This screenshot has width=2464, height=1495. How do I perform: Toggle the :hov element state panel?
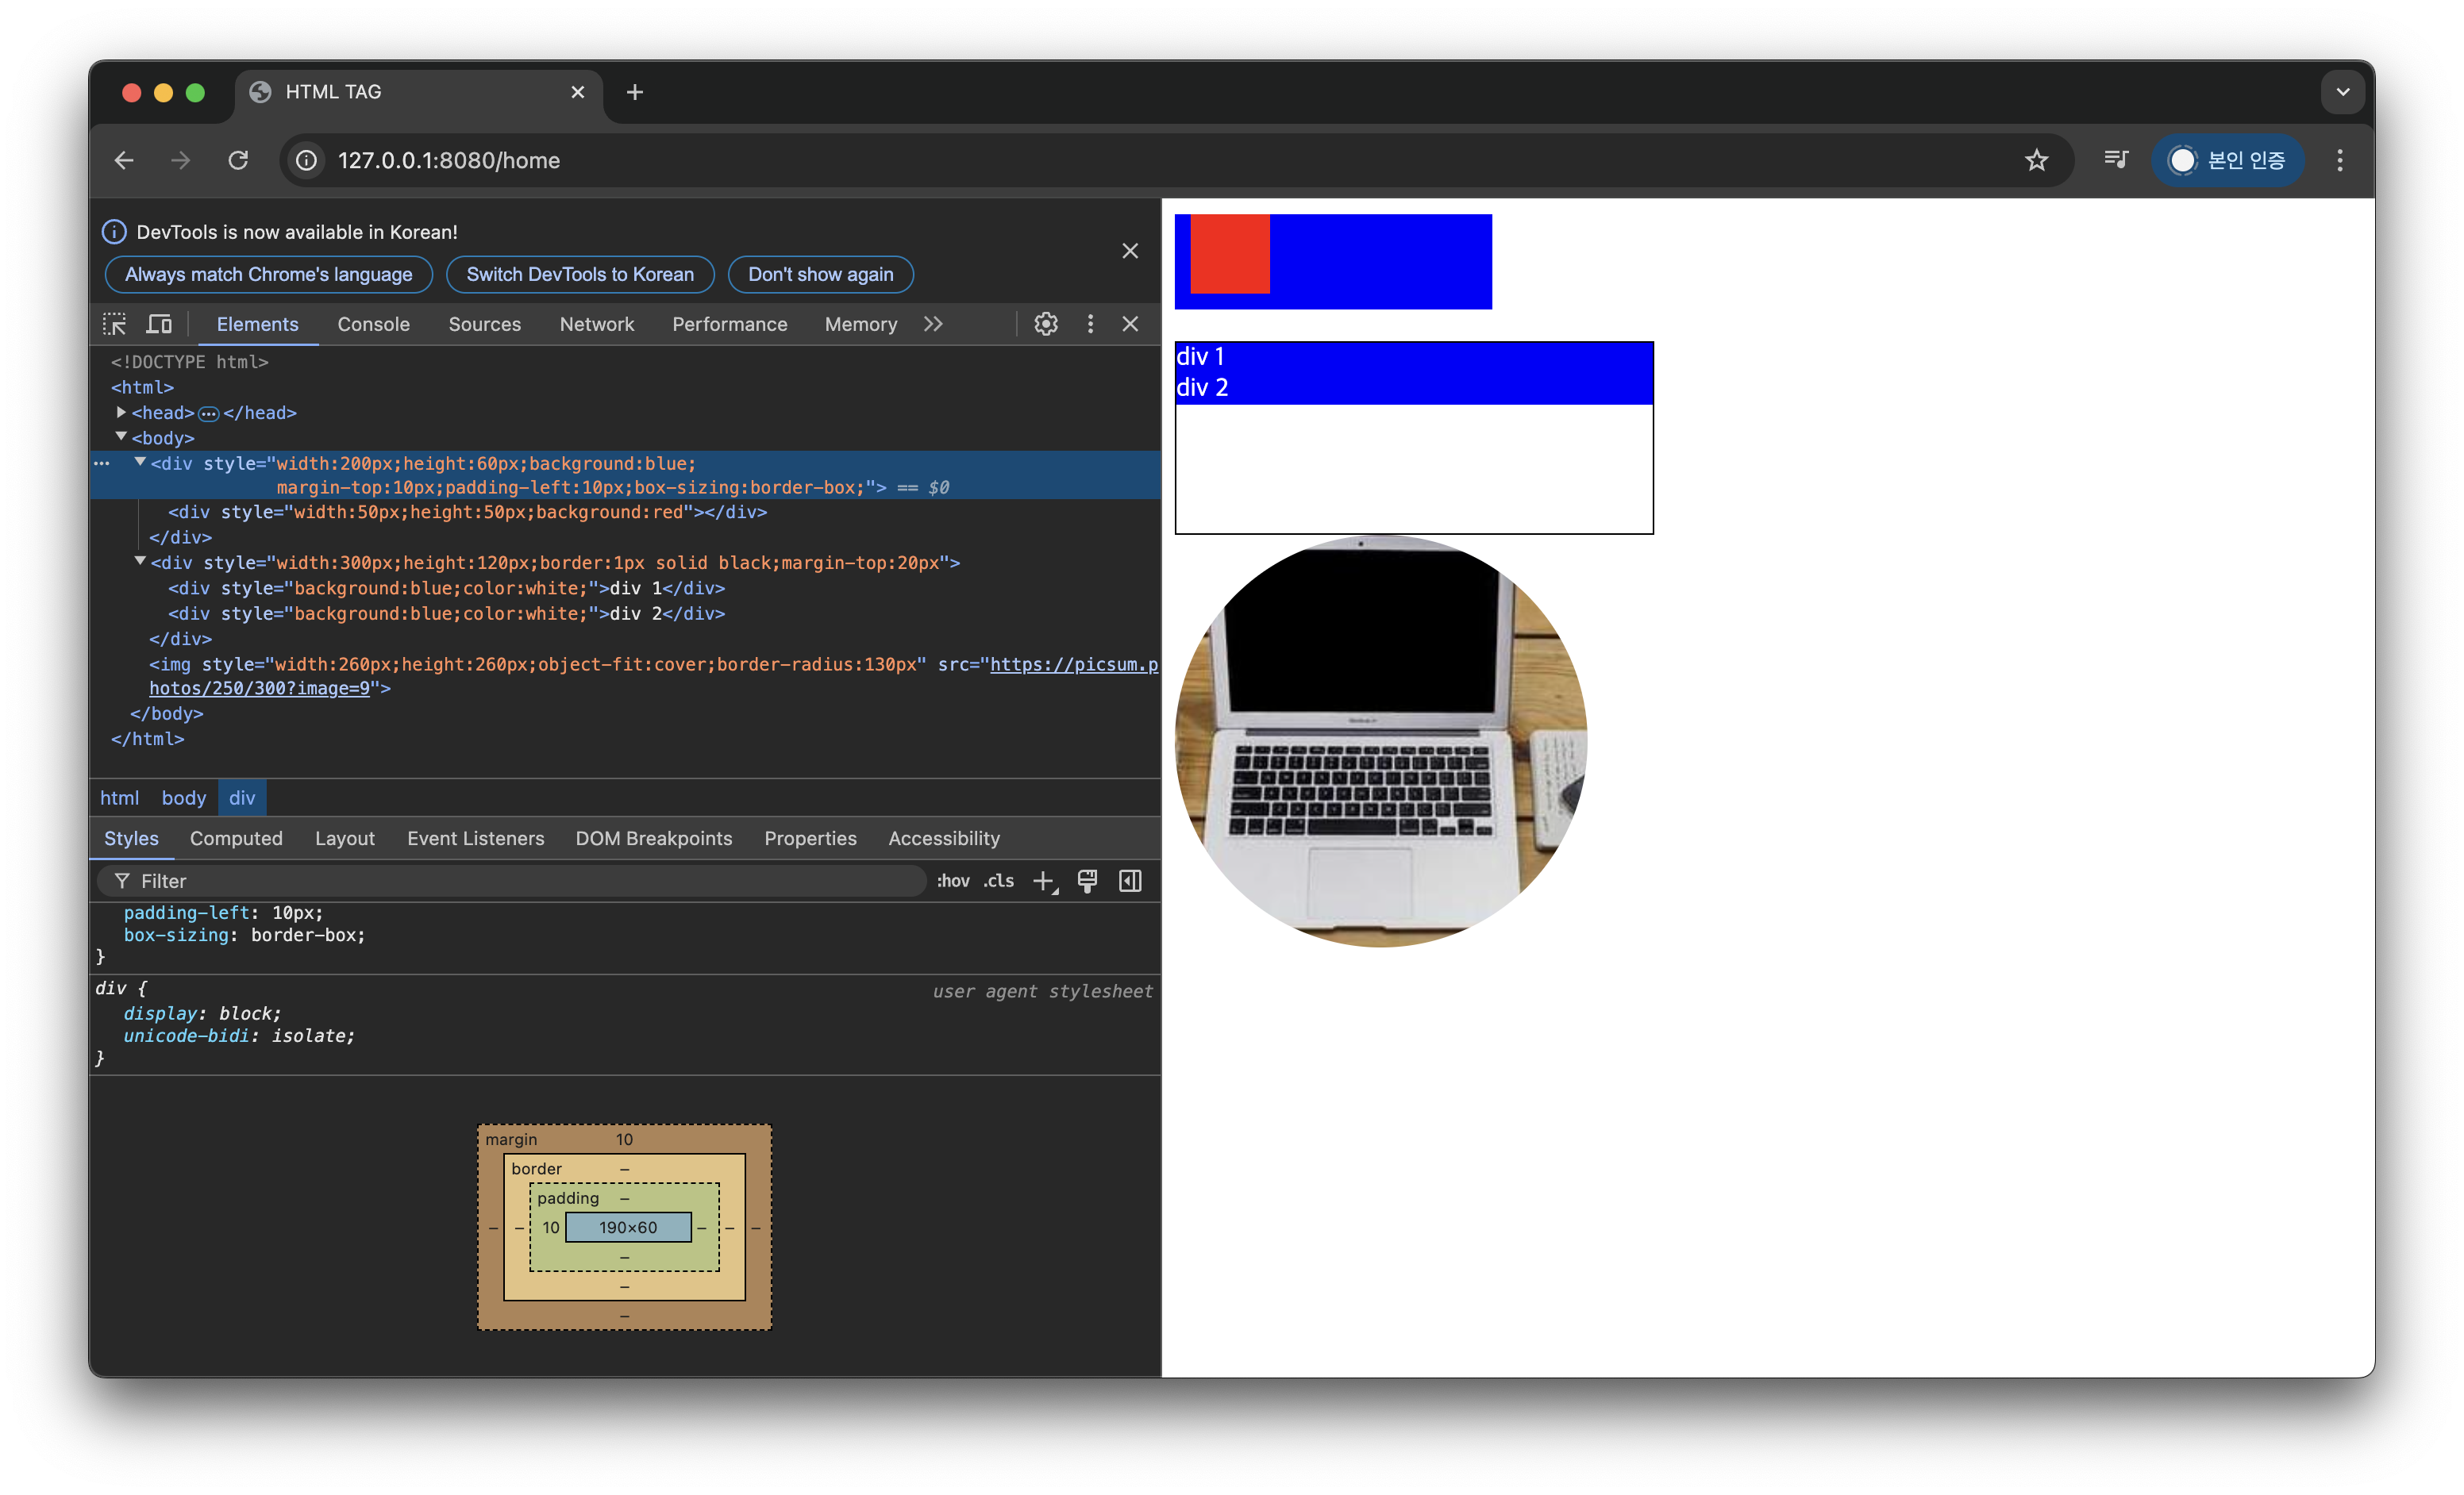point(953,880)
